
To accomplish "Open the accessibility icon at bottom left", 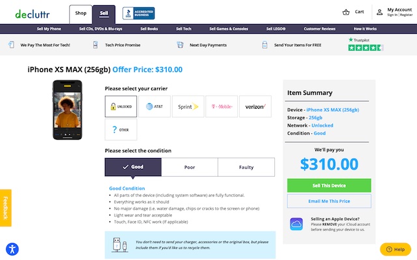I will (12, 248).
